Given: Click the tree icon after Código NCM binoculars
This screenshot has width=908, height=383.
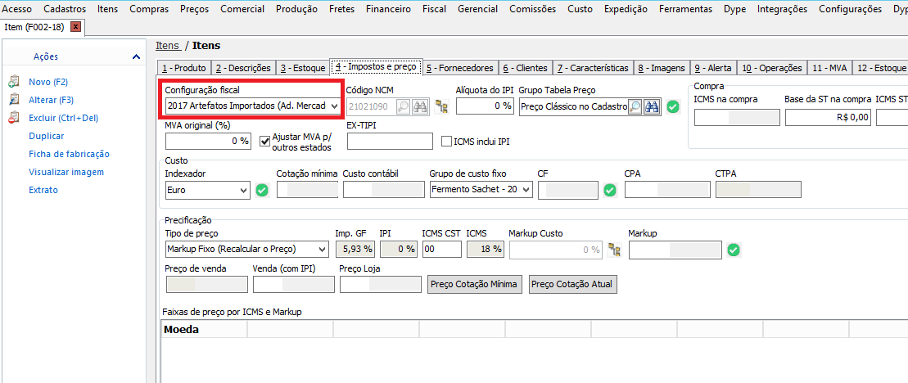Looking at the screenshot, I should click(442, 106).
